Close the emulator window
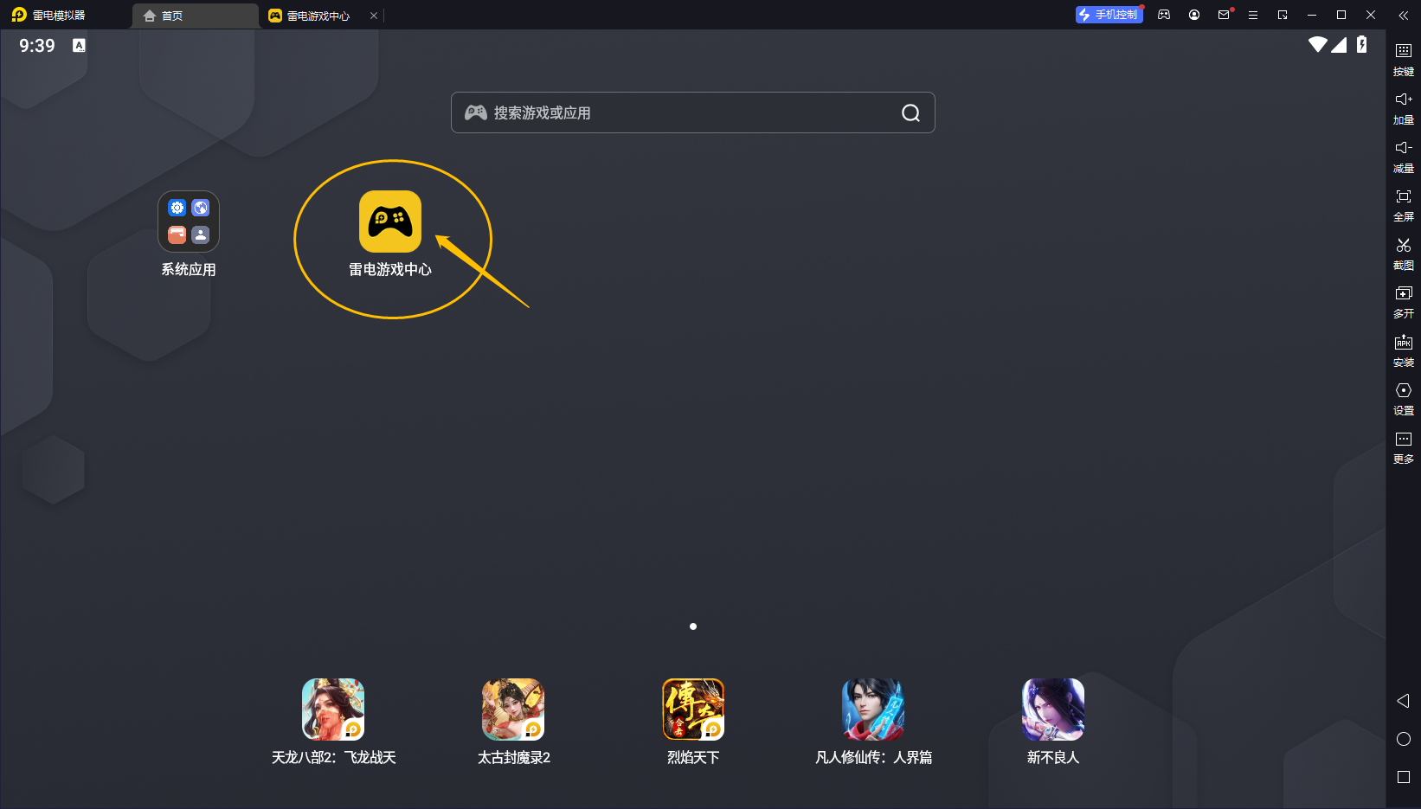The height and width of the screenshot is (809, 1421). 1371,15
